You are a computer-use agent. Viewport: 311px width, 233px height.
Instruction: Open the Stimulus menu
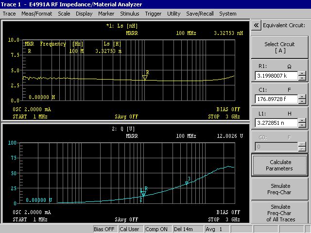click(x=129, y=14)
